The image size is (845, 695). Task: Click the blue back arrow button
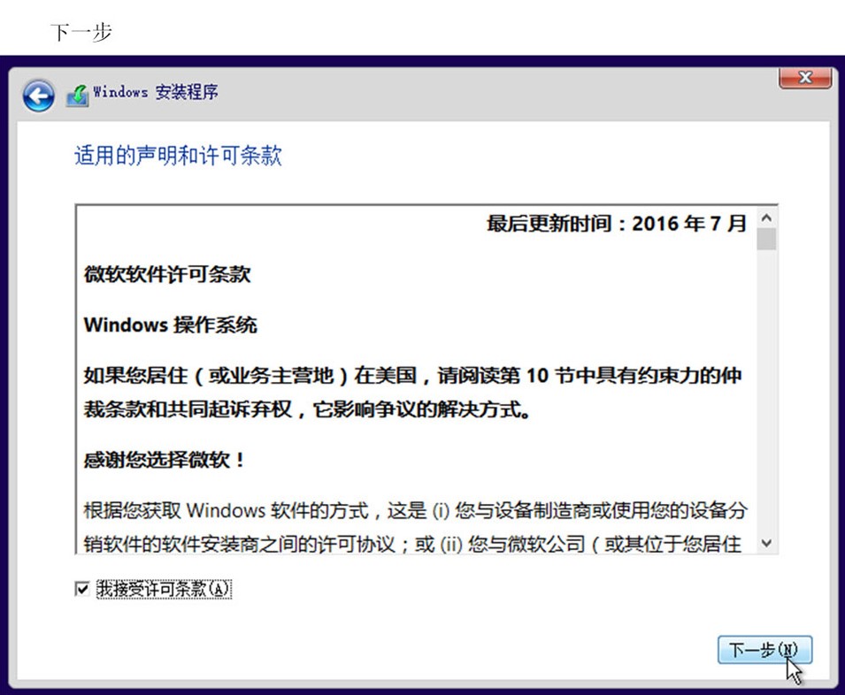38,95
